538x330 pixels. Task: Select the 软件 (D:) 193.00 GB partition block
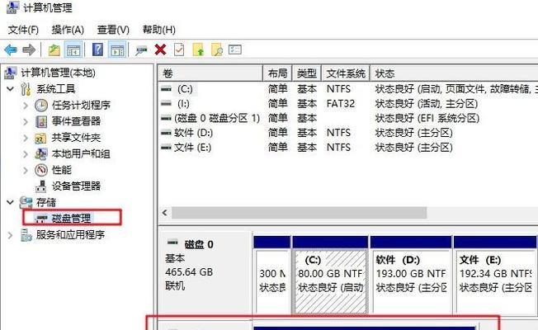coord(411,275)
